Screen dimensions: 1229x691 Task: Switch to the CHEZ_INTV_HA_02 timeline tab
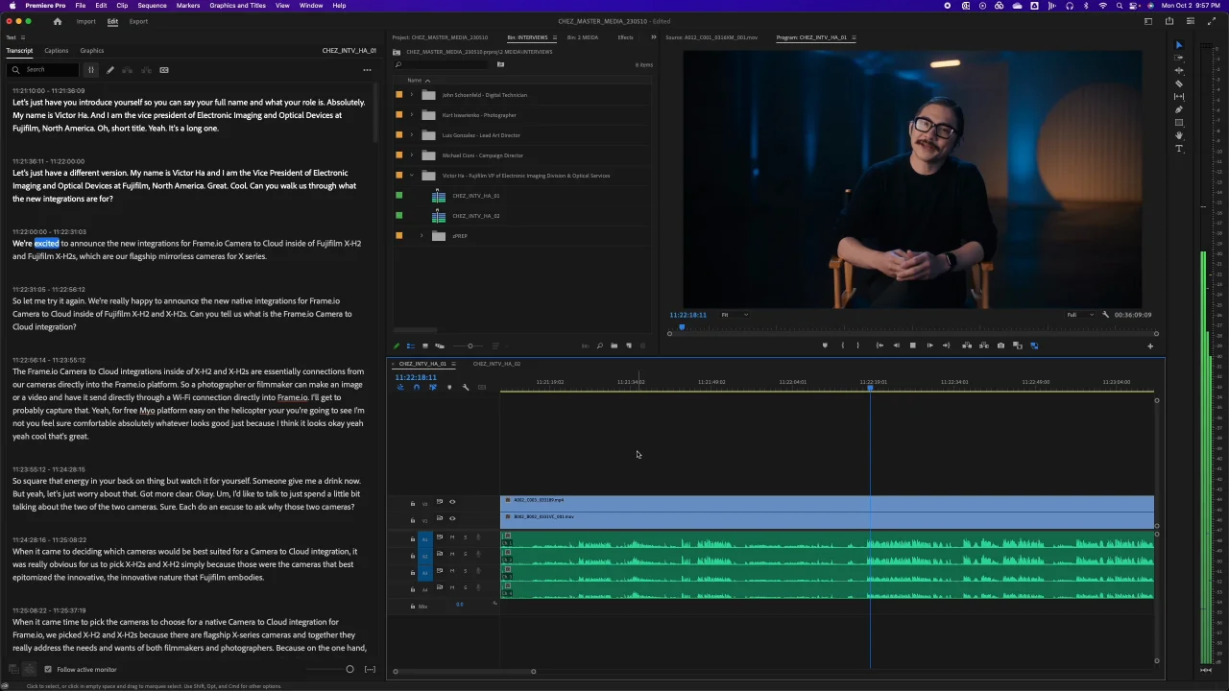pyautogui.click(x=496, y=364)
